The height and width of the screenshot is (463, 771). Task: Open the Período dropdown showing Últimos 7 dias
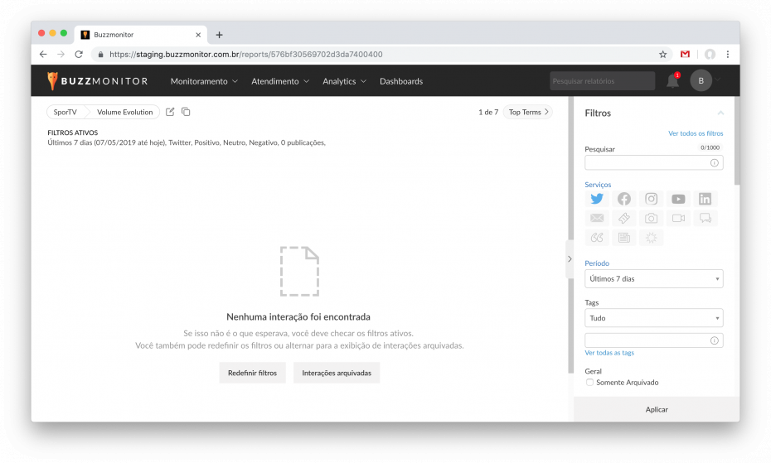(653, 278)
